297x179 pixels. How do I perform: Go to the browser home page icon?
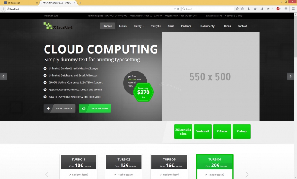tap(255, 9)
